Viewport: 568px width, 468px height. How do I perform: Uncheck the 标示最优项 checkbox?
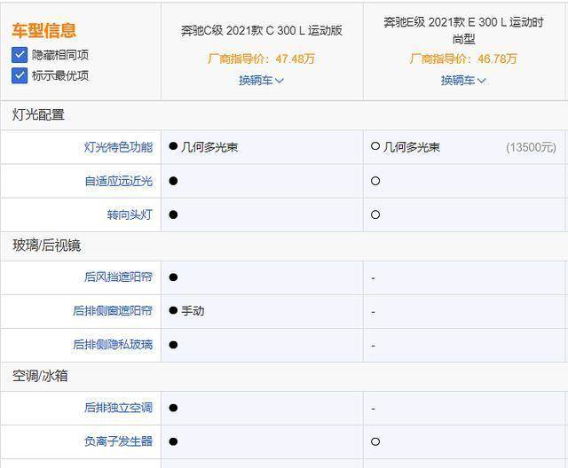[20, 75]
